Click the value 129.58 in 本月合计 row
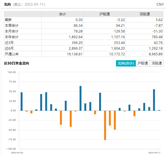The width and height of the screenshot is (167, 155). (x=119, y=31)
